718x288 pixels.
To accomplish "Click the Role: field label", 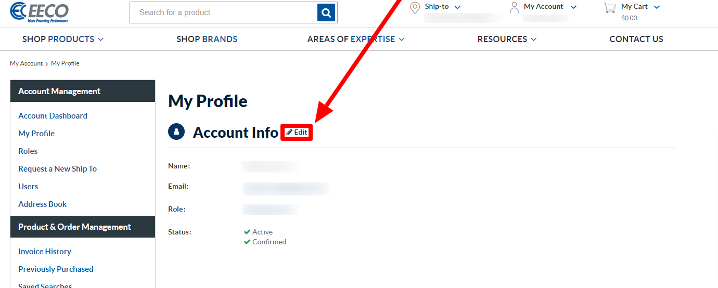I will (177, 209).
